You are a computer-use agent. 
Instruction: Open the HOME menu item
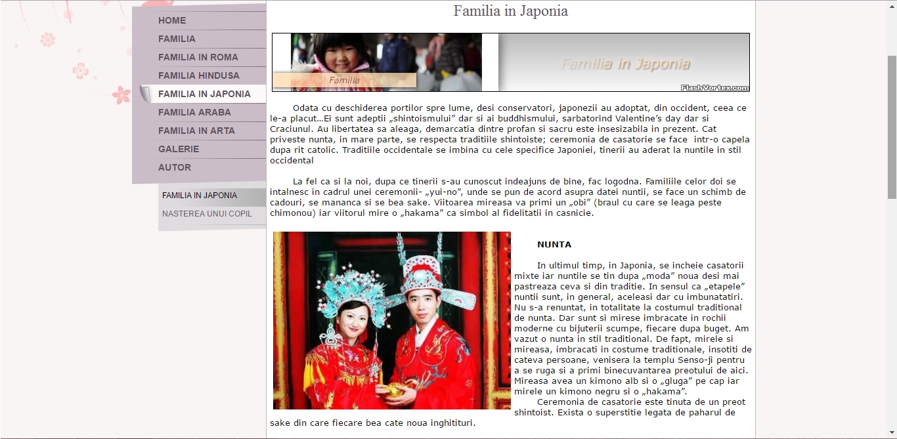pos(172,20)
